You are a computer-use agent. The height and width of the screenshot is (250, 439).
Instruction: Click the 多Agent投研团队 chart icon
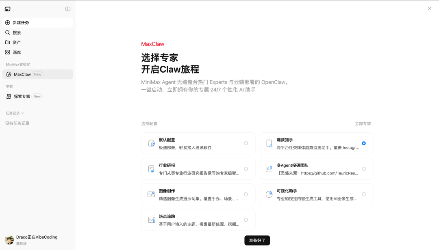[x=269, y=169]
